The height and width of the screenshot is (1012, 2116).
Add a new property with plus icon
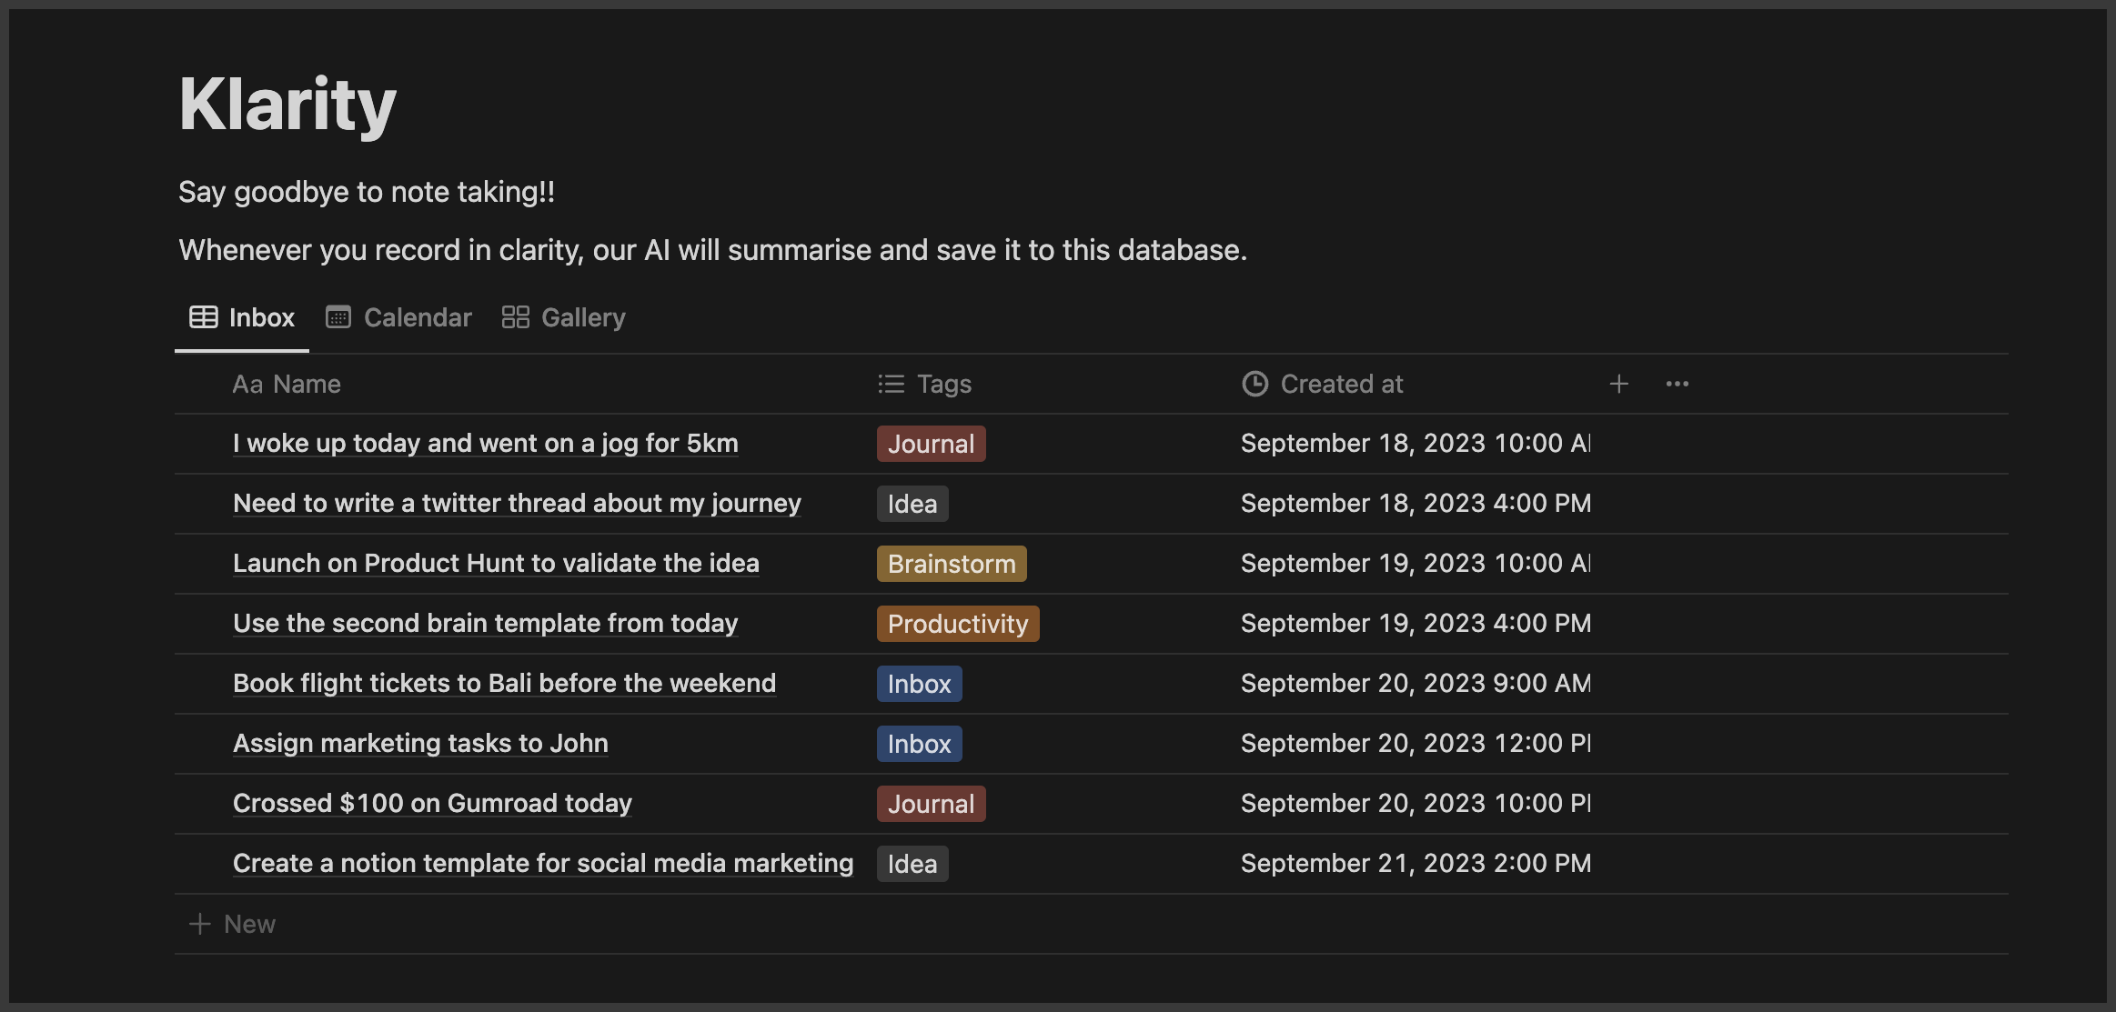point(1618,384)
